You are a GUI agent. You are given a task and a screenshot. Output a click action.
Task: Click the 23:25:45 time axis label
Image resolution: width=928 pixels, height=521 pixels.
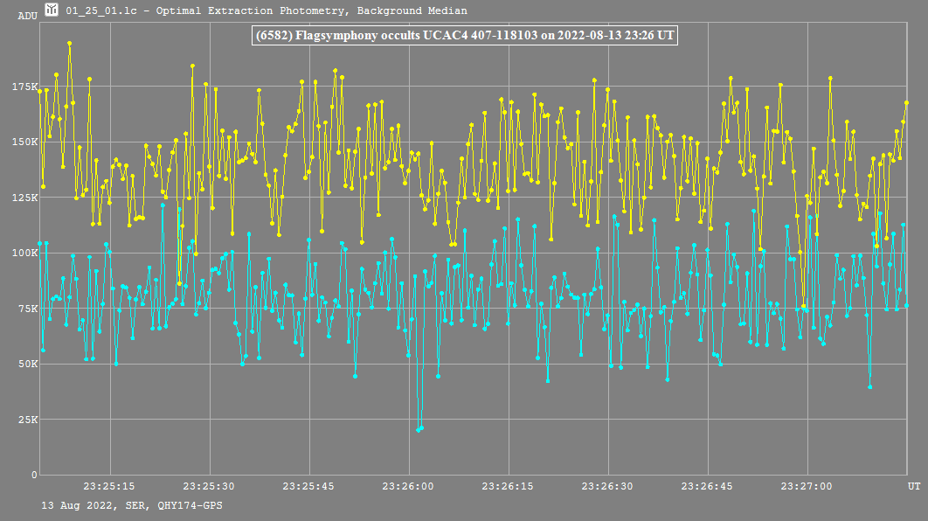pos(308,485)
